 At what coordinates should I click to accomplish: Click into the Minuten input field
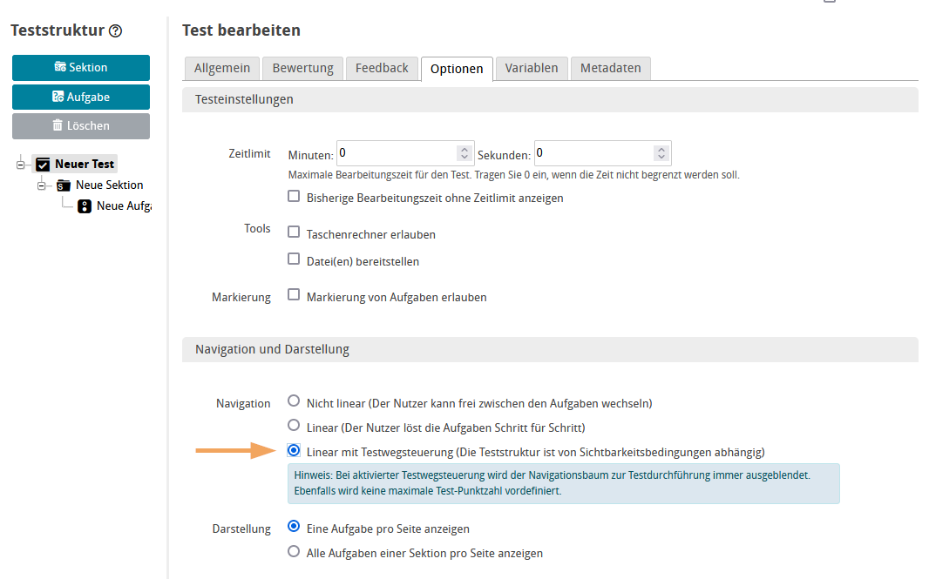397,153
